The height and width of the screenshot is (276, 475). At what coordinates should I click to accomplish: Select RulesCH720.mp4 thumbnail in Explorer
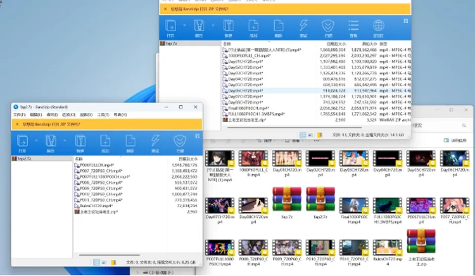[387, 253]
